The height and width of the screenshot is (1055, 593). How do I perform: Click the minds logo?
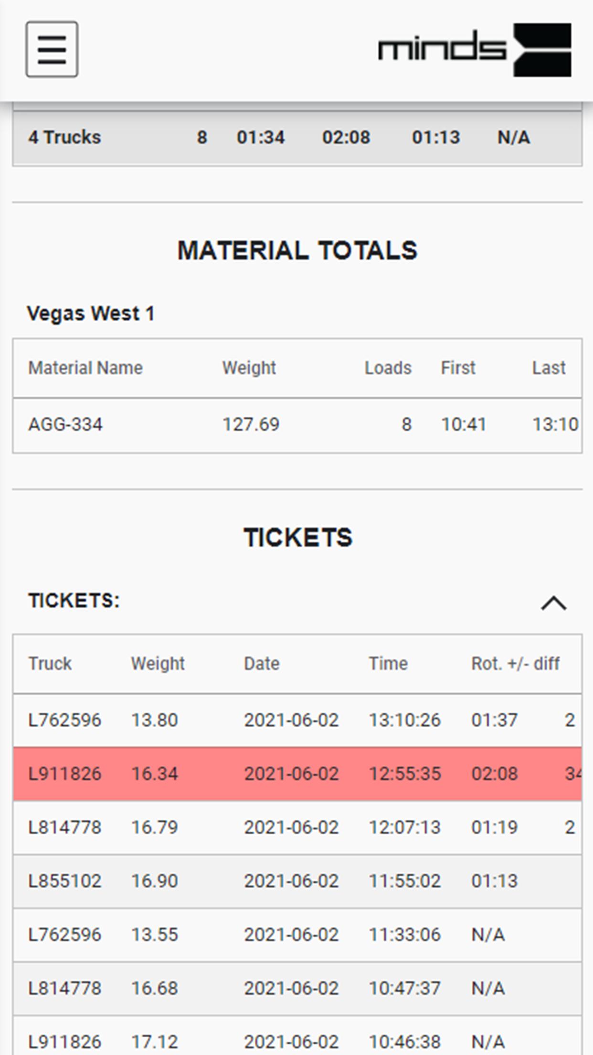point(475,50)
